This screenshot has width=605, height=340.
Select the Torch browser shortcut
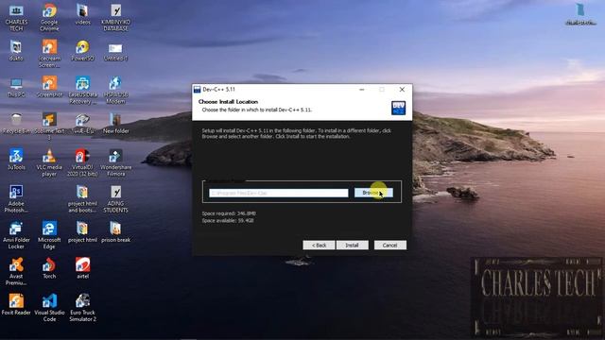point(49,268)
